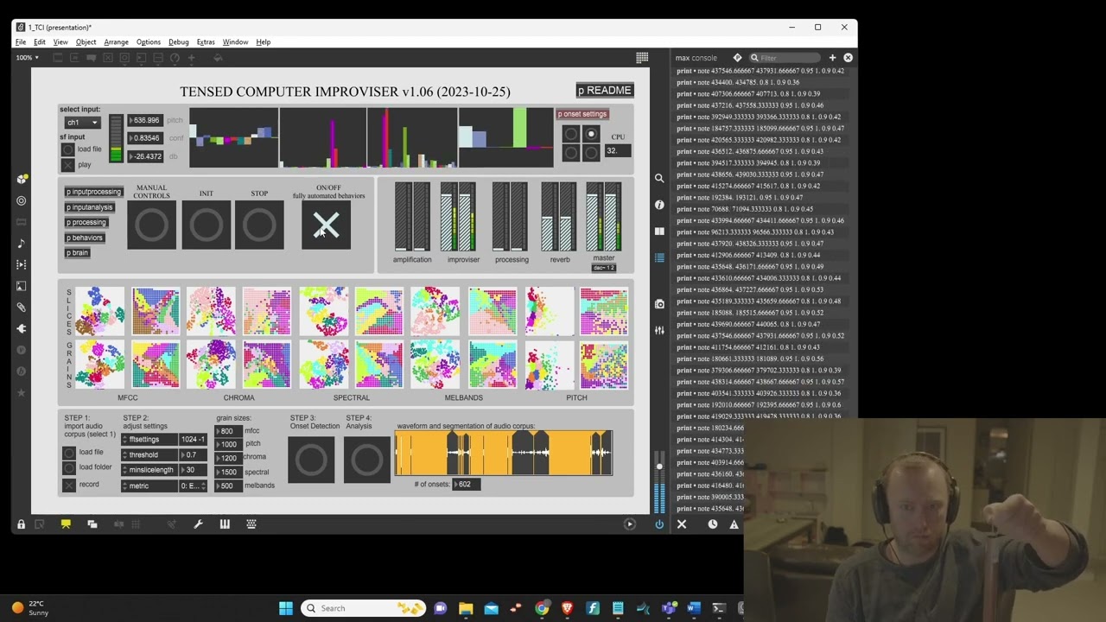Open the Extras menu
Image resolution: width=1106 pixels, height=622 pixels.
click(x=206, y=42)
